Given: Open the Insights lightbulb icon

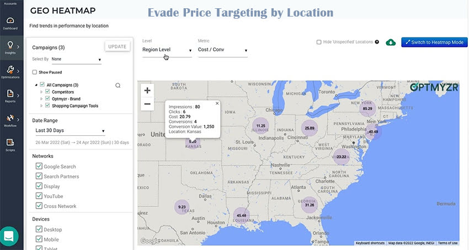Looking at the screenshot, I should [x=10, y=45].
